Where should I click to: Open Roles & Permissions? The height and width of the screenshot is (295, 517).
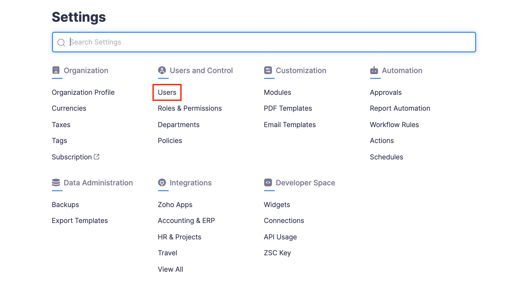(190, 108)
